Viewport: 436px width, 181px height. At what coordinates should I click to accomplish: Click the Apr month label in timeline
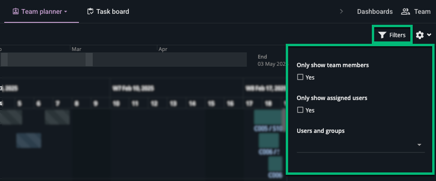coord(163,49)
